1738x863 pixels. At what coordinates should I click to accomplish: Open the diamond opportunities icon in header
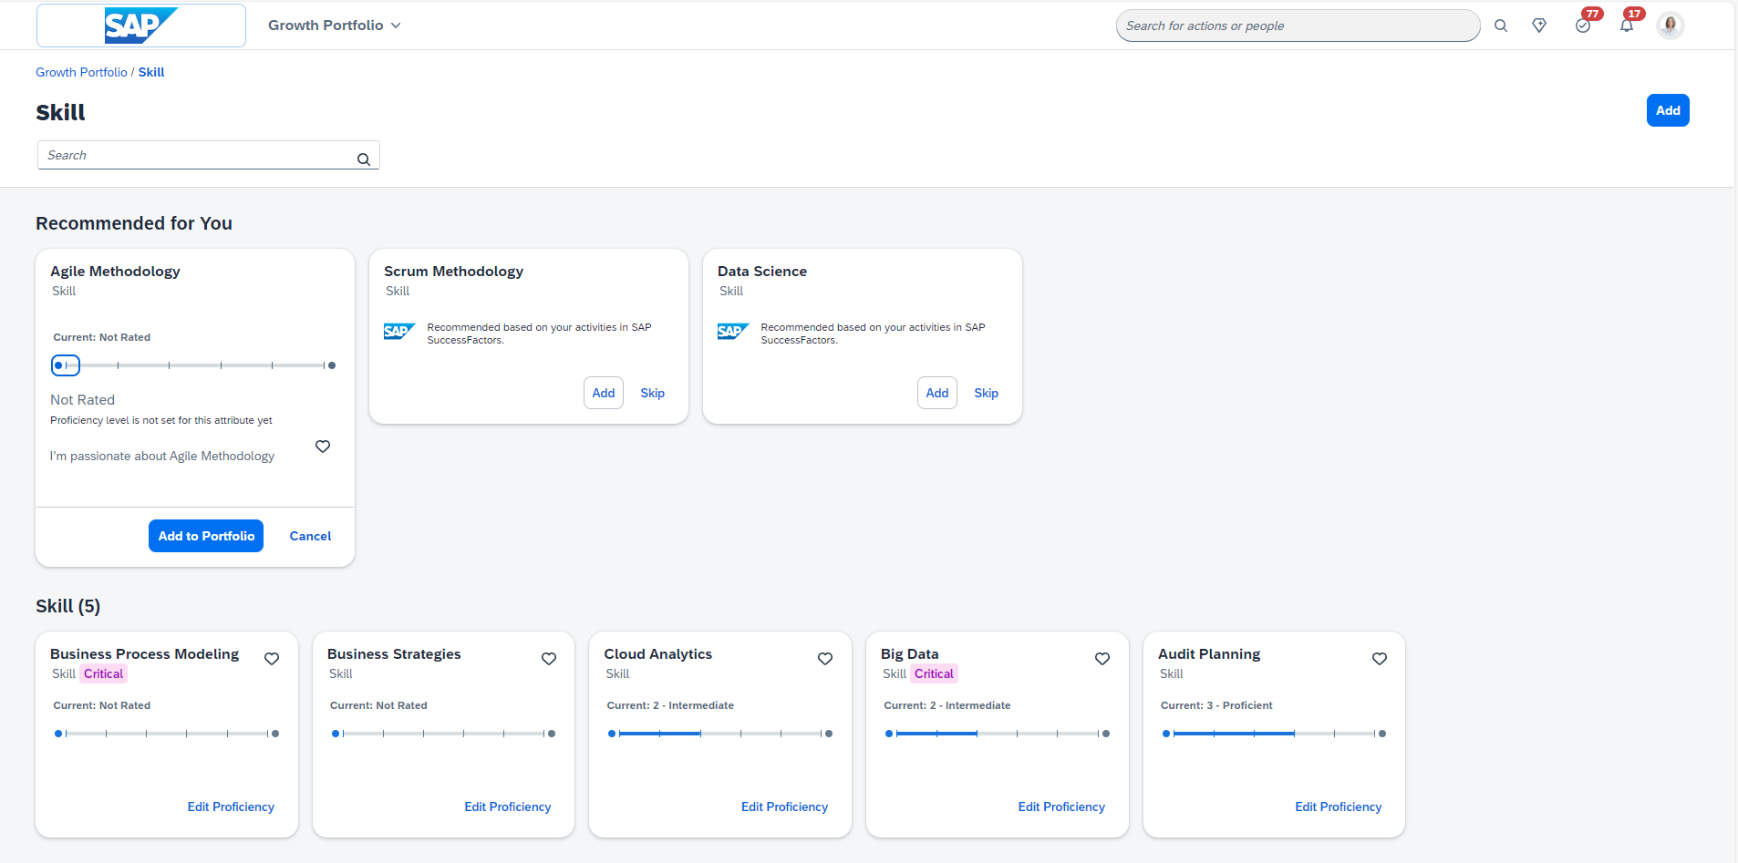[x=1539, y=26]
